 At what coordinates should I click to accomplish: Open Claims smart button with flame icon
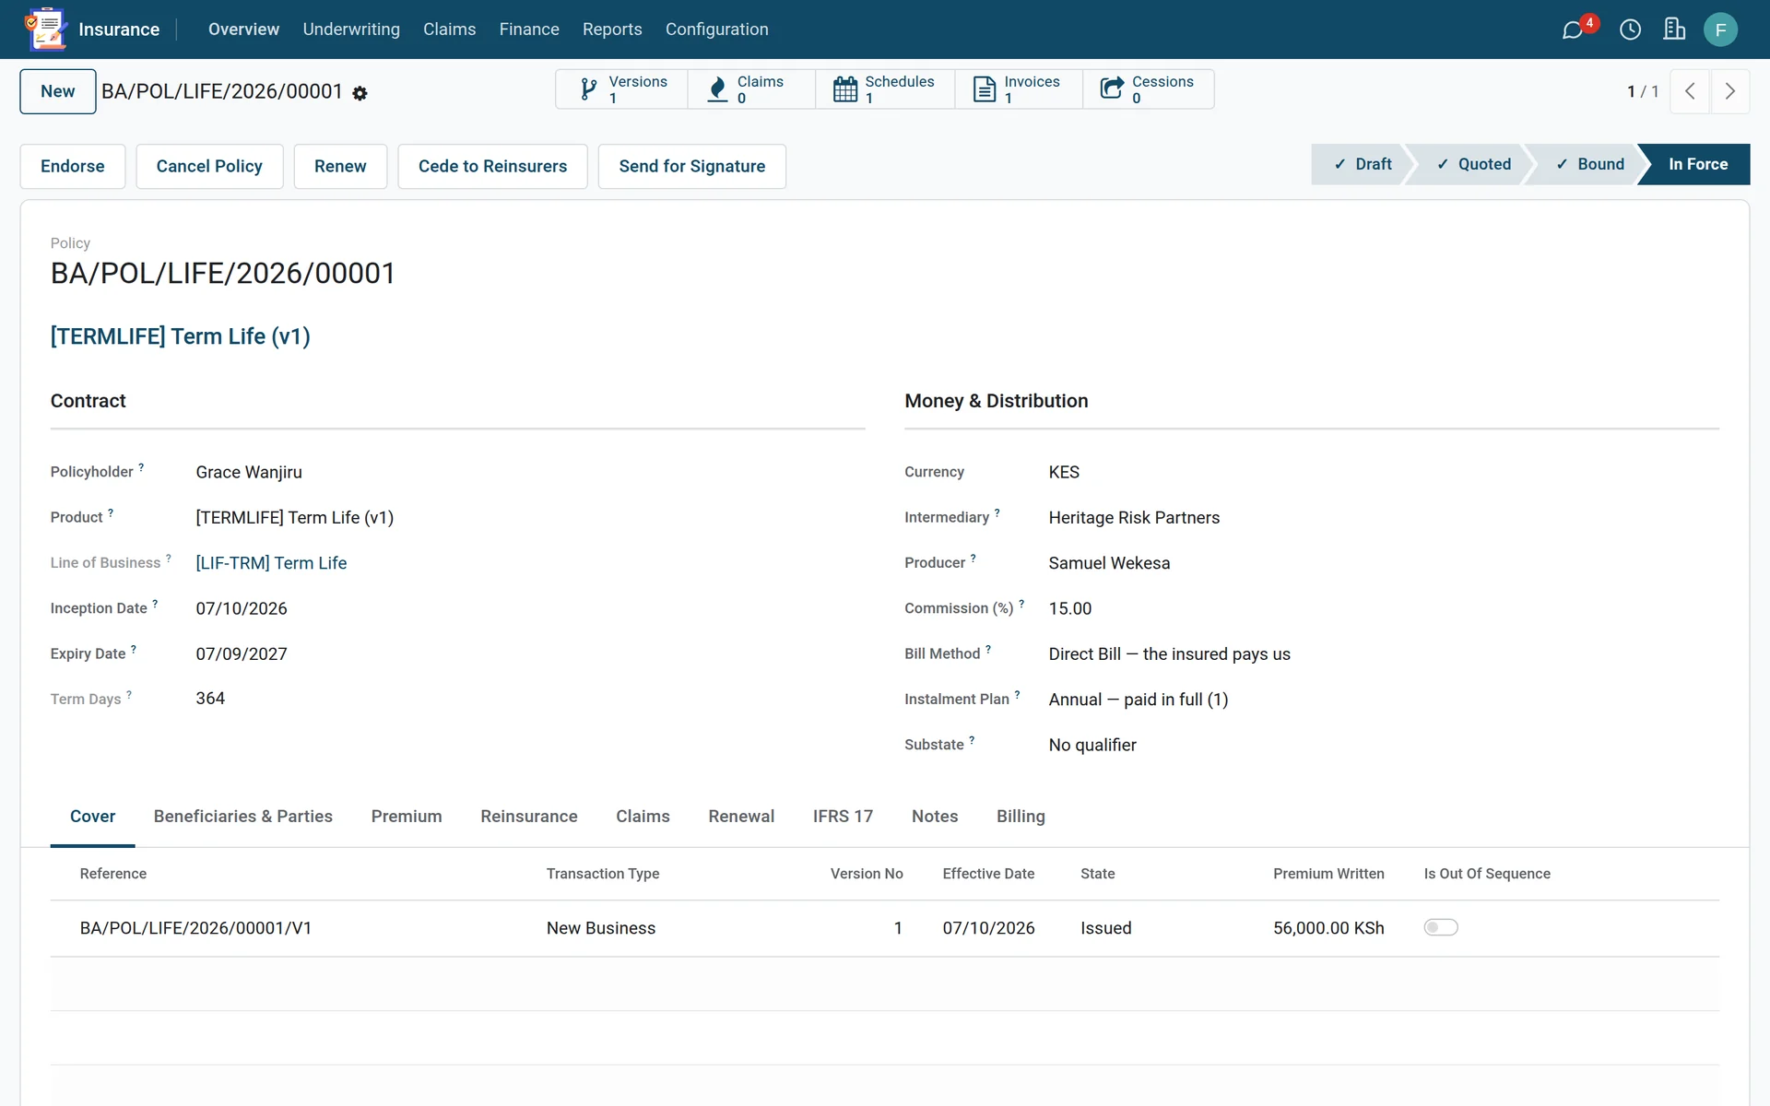click(751, 89)
